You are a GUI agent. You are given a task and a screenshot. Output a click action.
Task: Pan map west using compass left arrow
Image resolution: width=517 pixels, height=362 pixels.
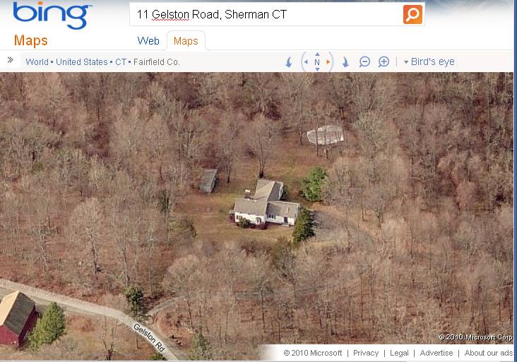click(306, 62)
